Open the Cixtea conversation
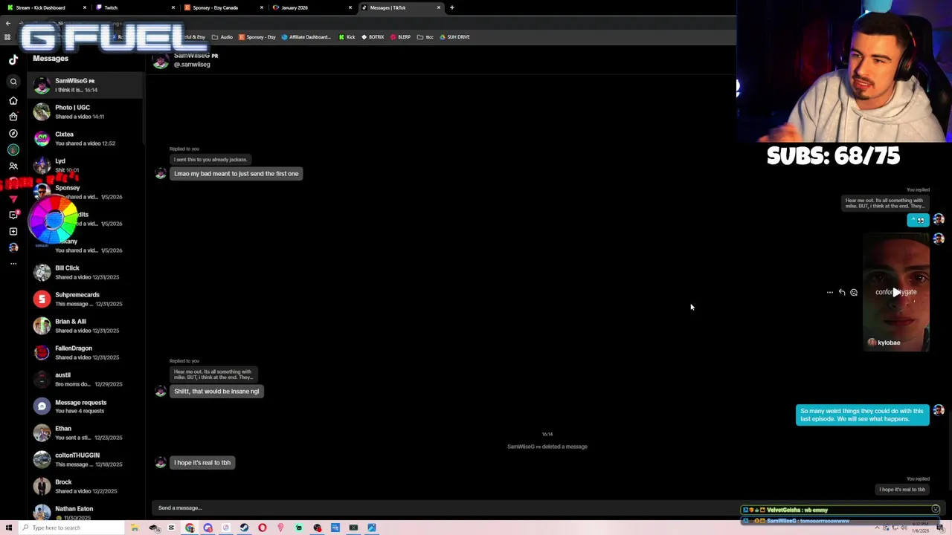Screen dimensions: 952x535 [x=86, y=139]
